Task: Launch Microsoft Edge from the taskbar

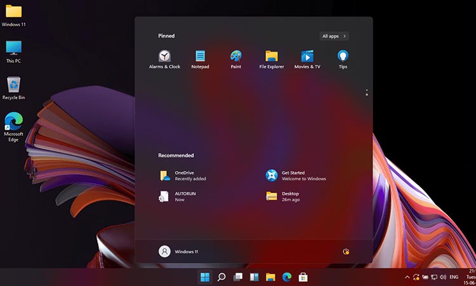Action: tap(287, 277)
